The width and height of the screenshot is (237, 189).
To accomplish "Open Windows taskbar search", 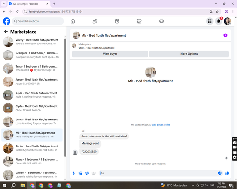I will click(x=13, y=185).
